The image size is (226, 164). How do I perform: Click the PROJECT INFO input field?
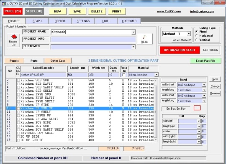(x=93, y=39)
